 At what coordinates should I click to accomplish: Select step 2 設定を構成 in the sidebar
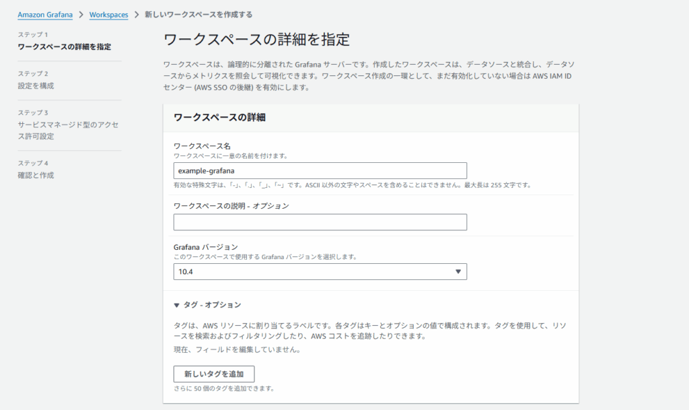(36, 86)
